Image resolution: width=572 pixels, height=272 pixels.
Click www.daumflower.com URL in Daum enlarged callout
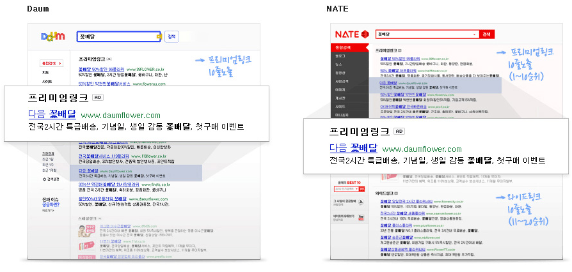click(x=120, y=116)
